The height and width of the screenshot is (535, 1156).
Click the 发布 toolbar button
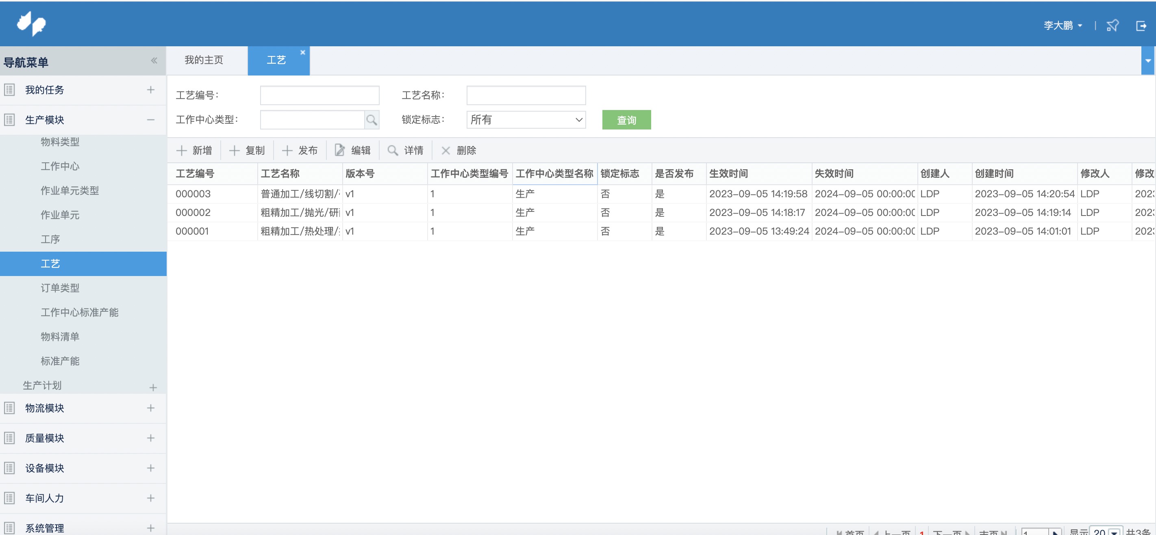pos(300,151)
